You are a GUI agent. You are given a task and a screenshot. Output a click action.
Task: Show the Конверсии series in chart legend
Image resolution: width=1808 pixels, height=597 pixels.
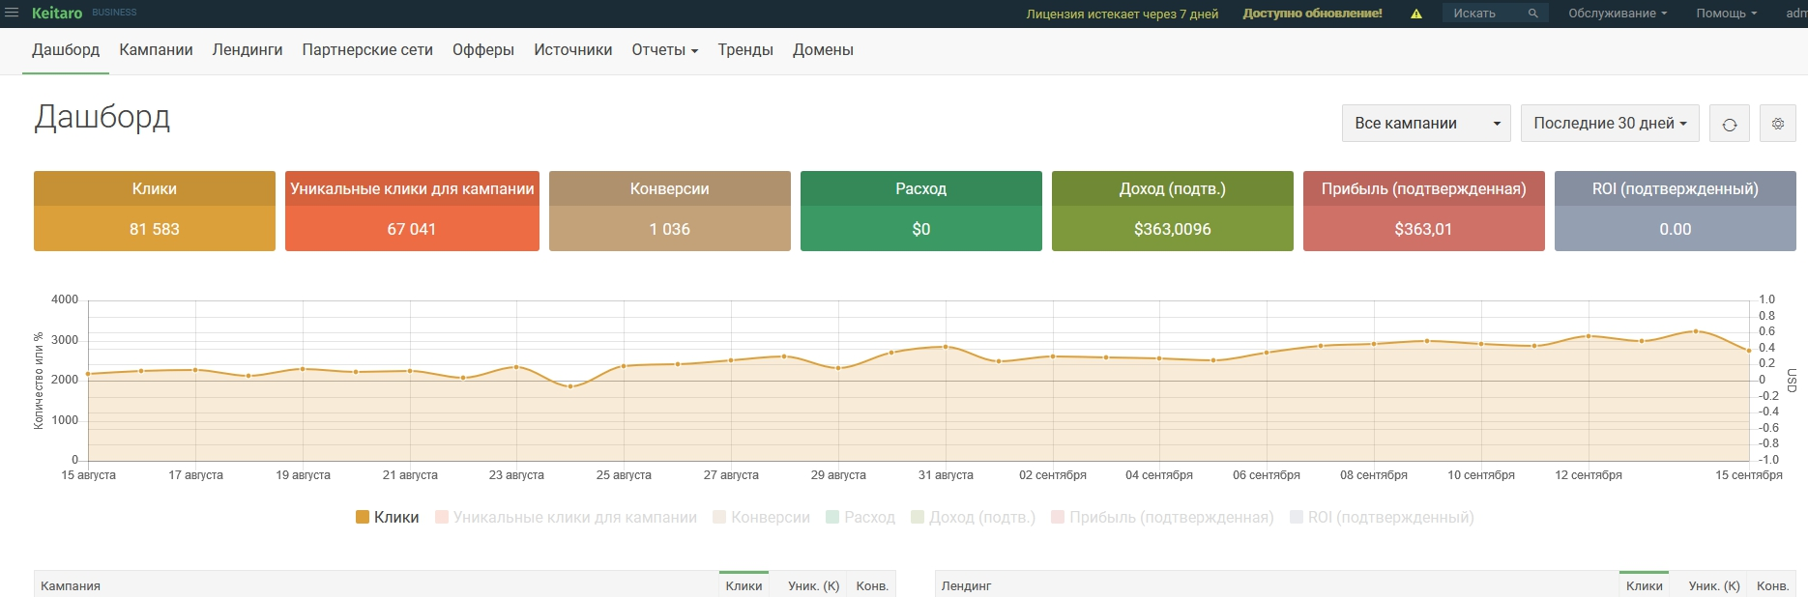click(762, 518)
